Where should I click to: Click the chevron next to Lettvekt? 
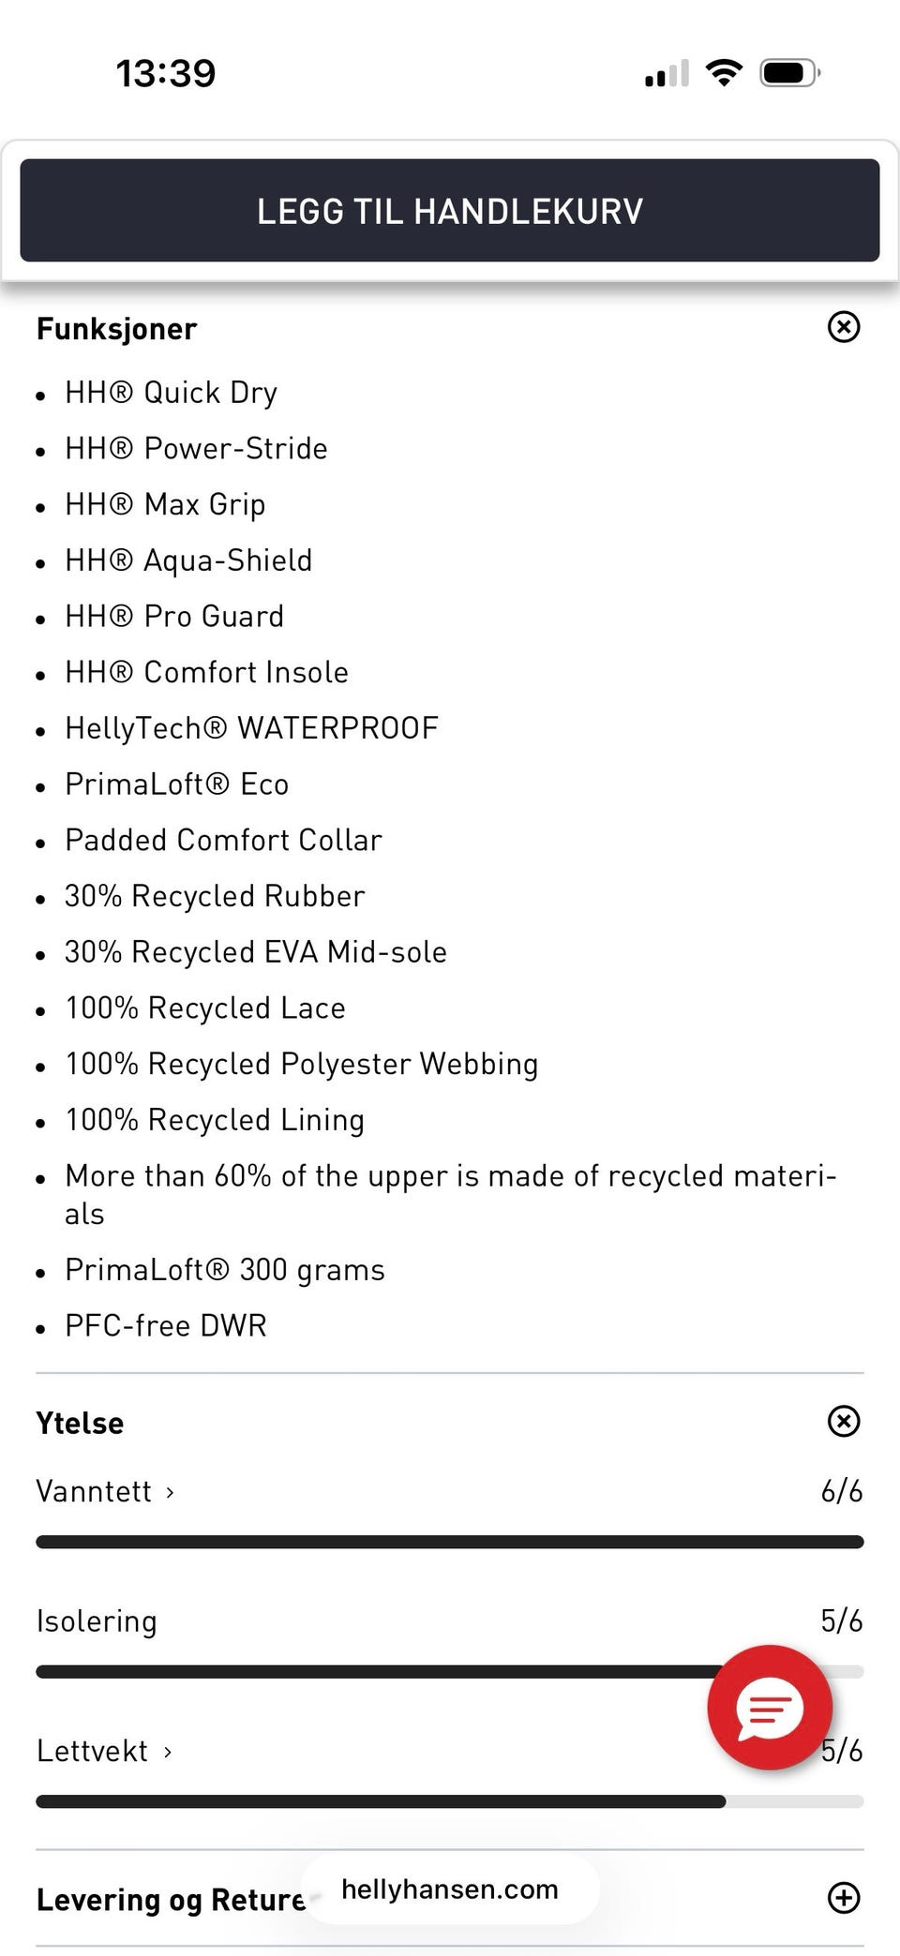coord(168,1751)
